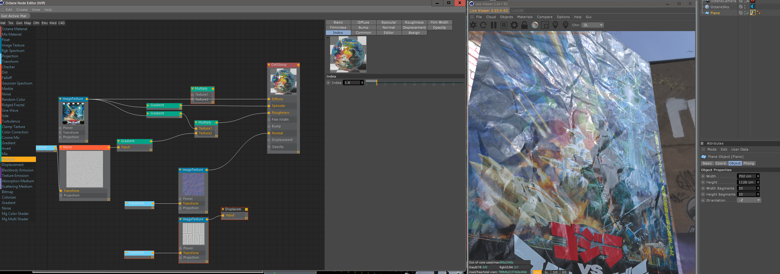
Task: Click the Plane Object icon in Attributes
Action: pos(704,157)
